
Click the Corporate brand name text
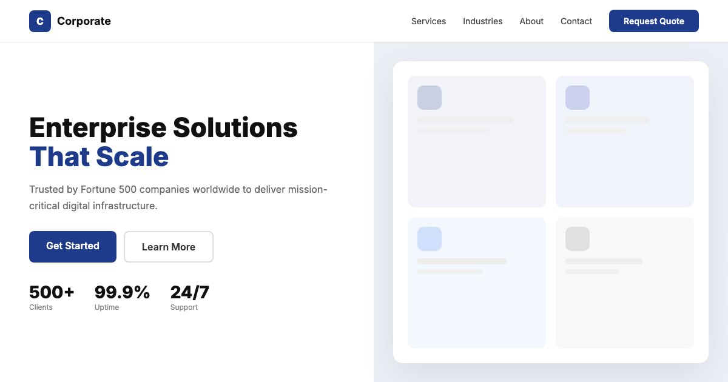tap(84, 21)
